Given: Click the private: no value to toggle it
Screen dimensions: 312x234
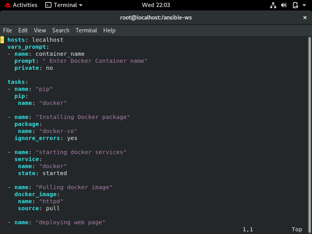Looking at the screenshot, I should click(49, 67).
